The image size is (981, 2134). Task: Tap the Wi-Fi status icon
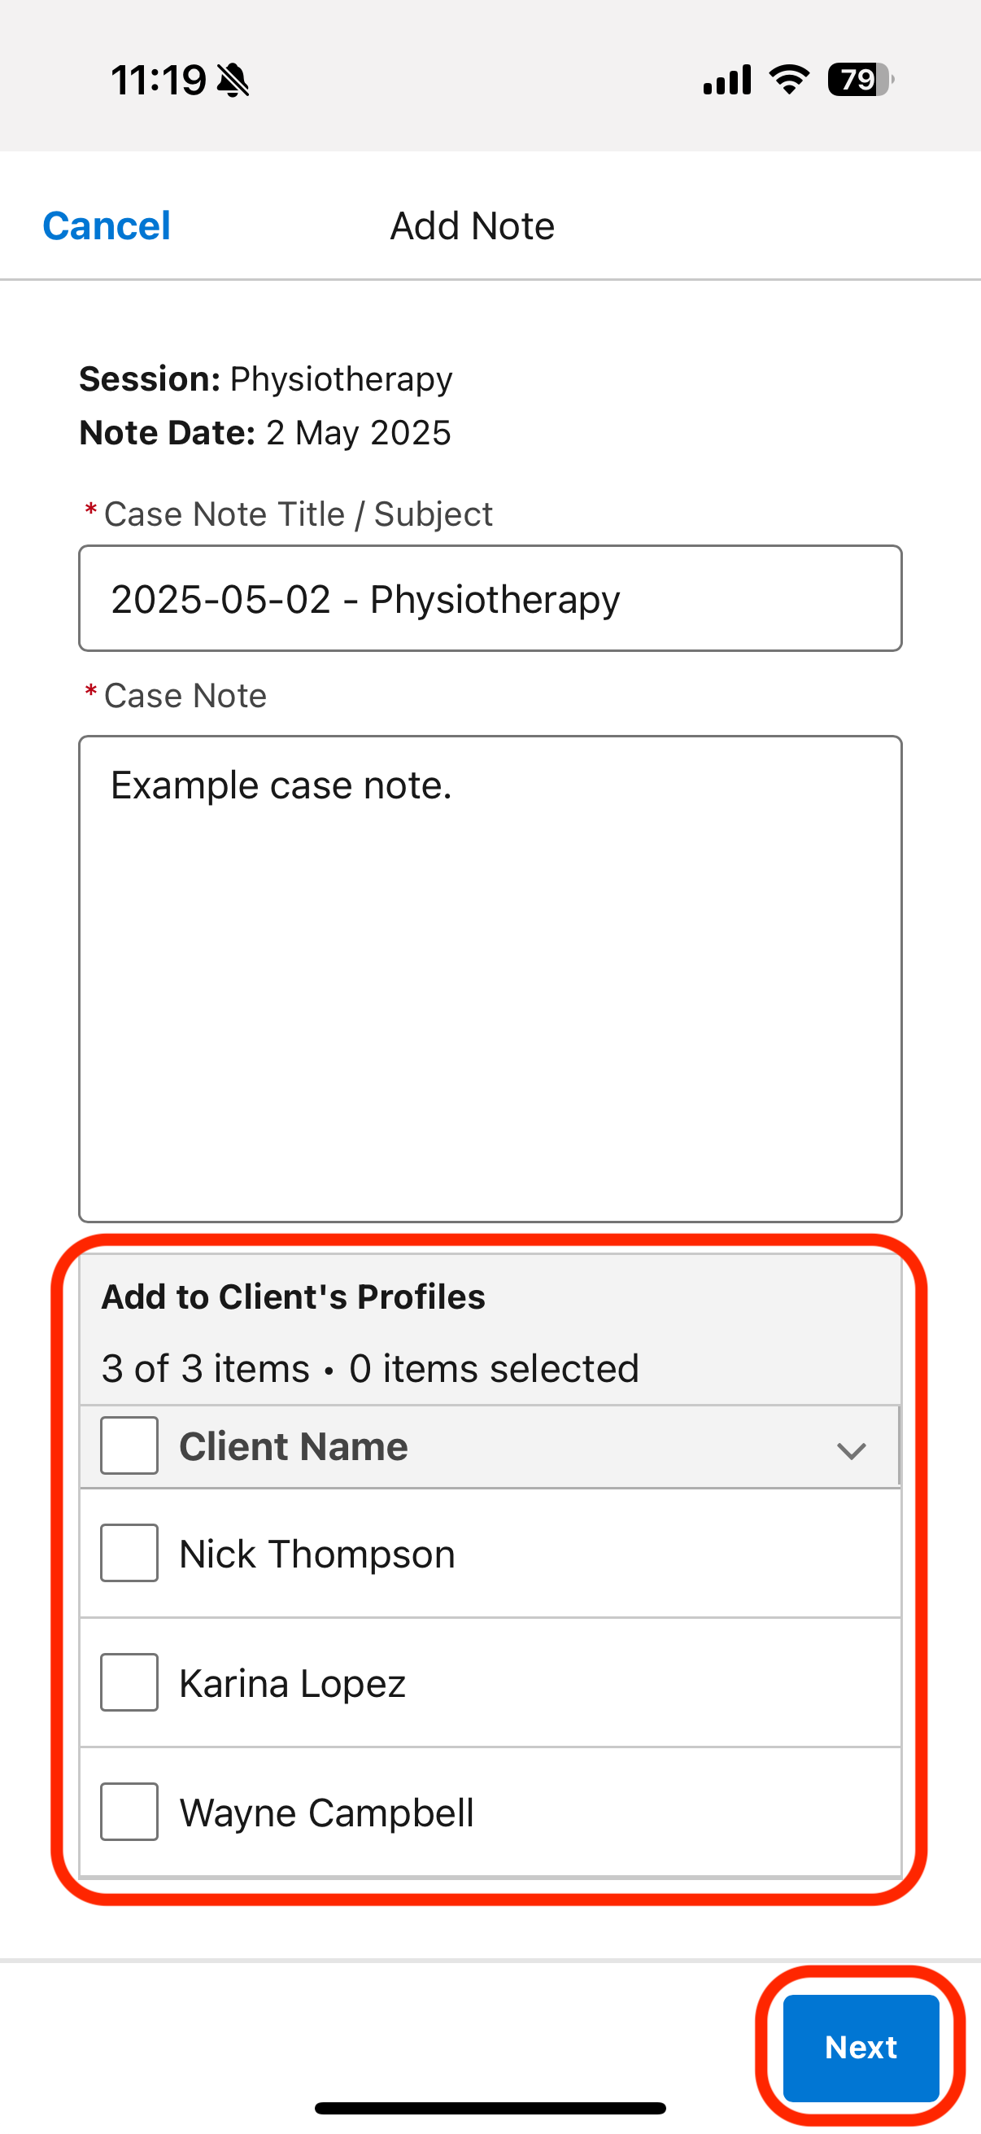click(x=789, y=80)
